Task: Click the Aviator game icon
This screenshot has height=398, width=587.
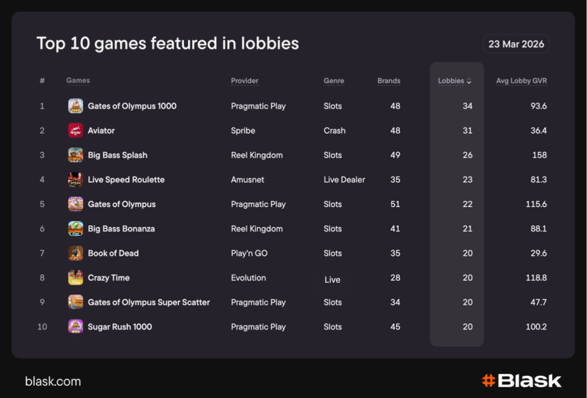Action: (76, 131)
